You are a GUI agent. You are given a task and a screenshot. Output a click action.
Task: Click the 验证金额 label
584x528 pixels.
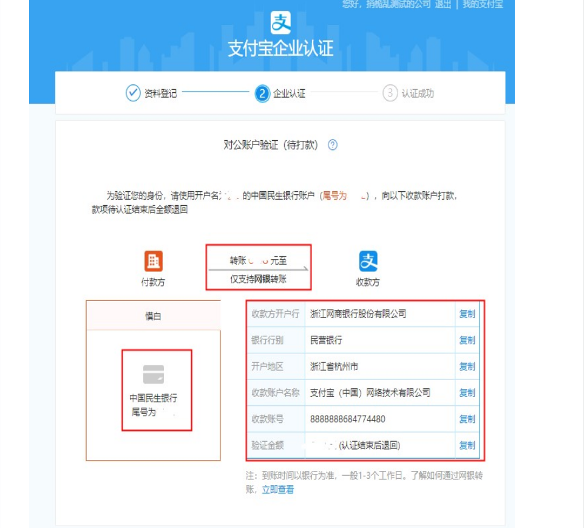tap(268, 445)
